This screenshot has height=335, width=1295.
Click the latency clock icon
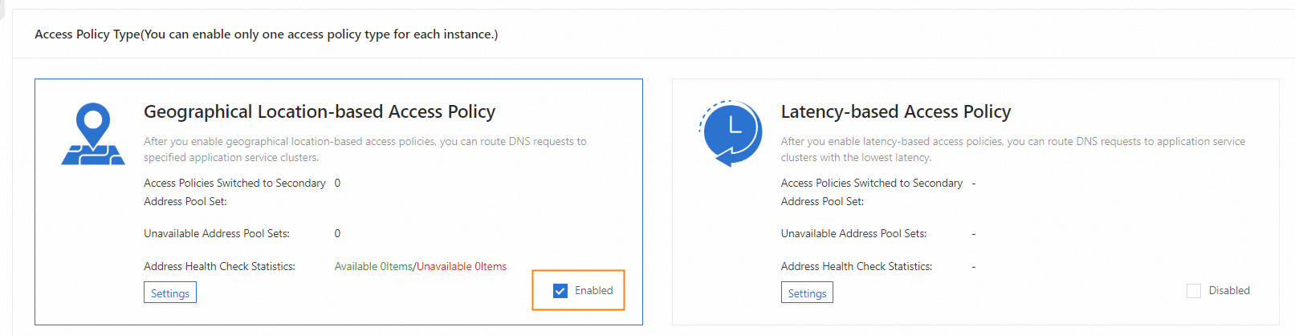pos(731,133)
